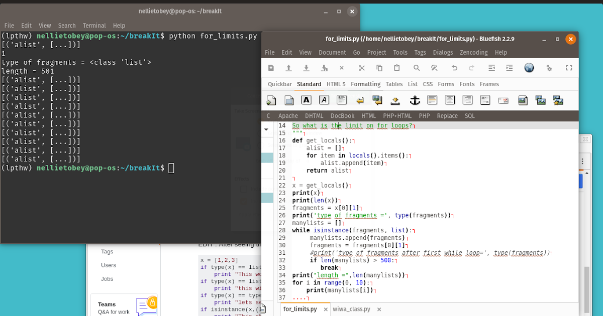
Task: Open the Zencoding menu
Action: tap(473, 52)
